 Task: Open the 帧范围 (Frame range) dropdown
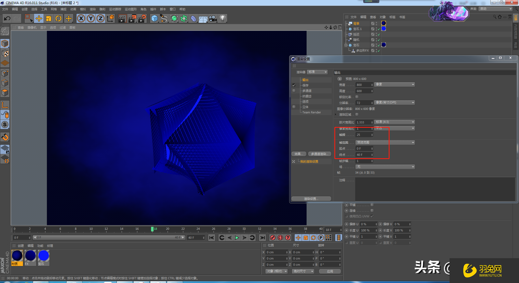coord(385,143)
